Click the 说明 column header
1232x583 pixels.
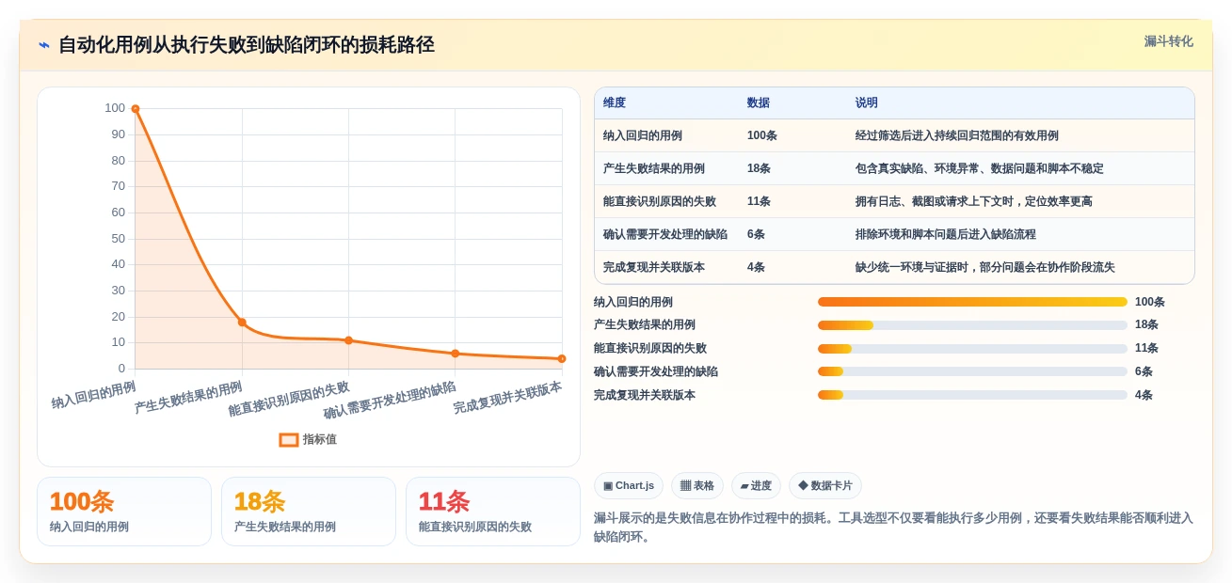click(x=867, y=102)
